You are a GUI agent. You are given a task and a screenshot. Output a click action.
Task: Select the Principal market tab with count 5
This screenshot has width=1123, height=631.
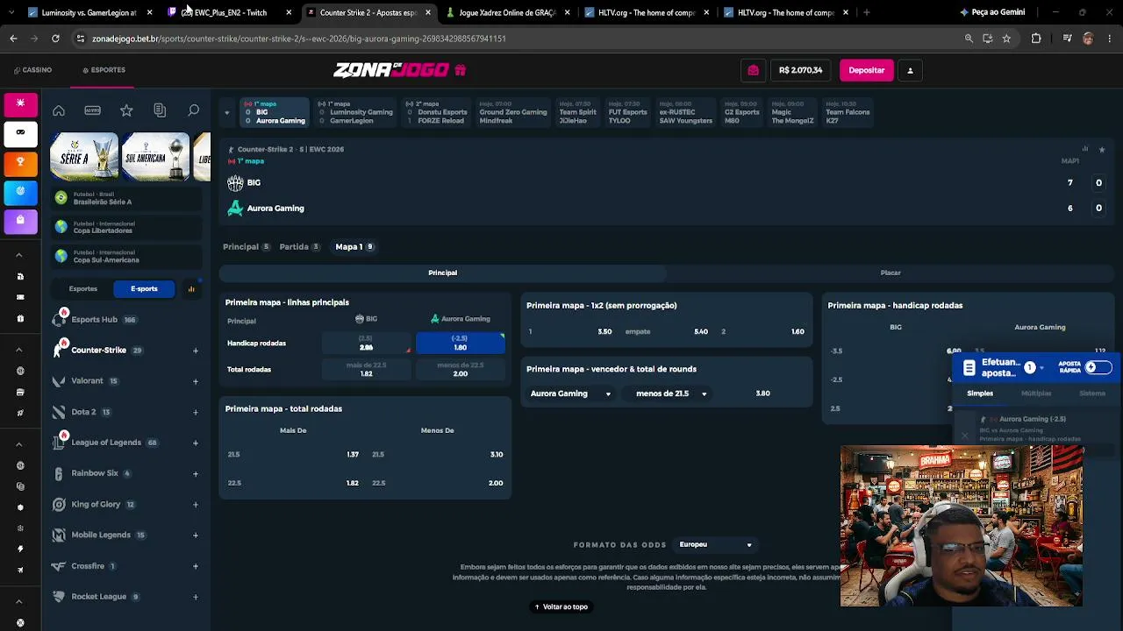click(x=247, y=247)
